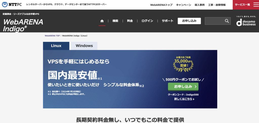The height and width of the screenshot is (123, 259).
Task: Click the search magnifier icon
Action: pos(227,21)
